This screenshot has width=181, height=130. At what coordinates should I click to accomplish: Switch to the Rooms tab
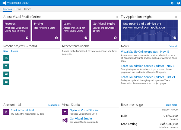click(27, 9)
